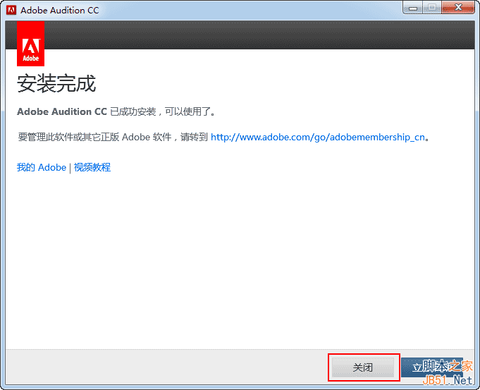Minimize the Adobe Audition CC installer window
Viewport: 480px width, 390px height.
tap(412, 8)
